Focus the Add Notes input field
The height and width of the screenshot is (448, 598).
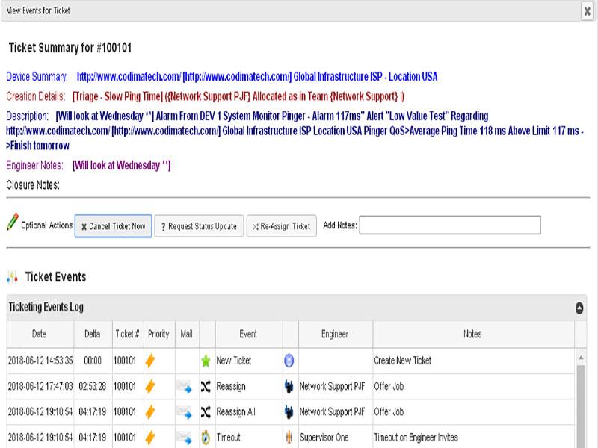(450, 225)
